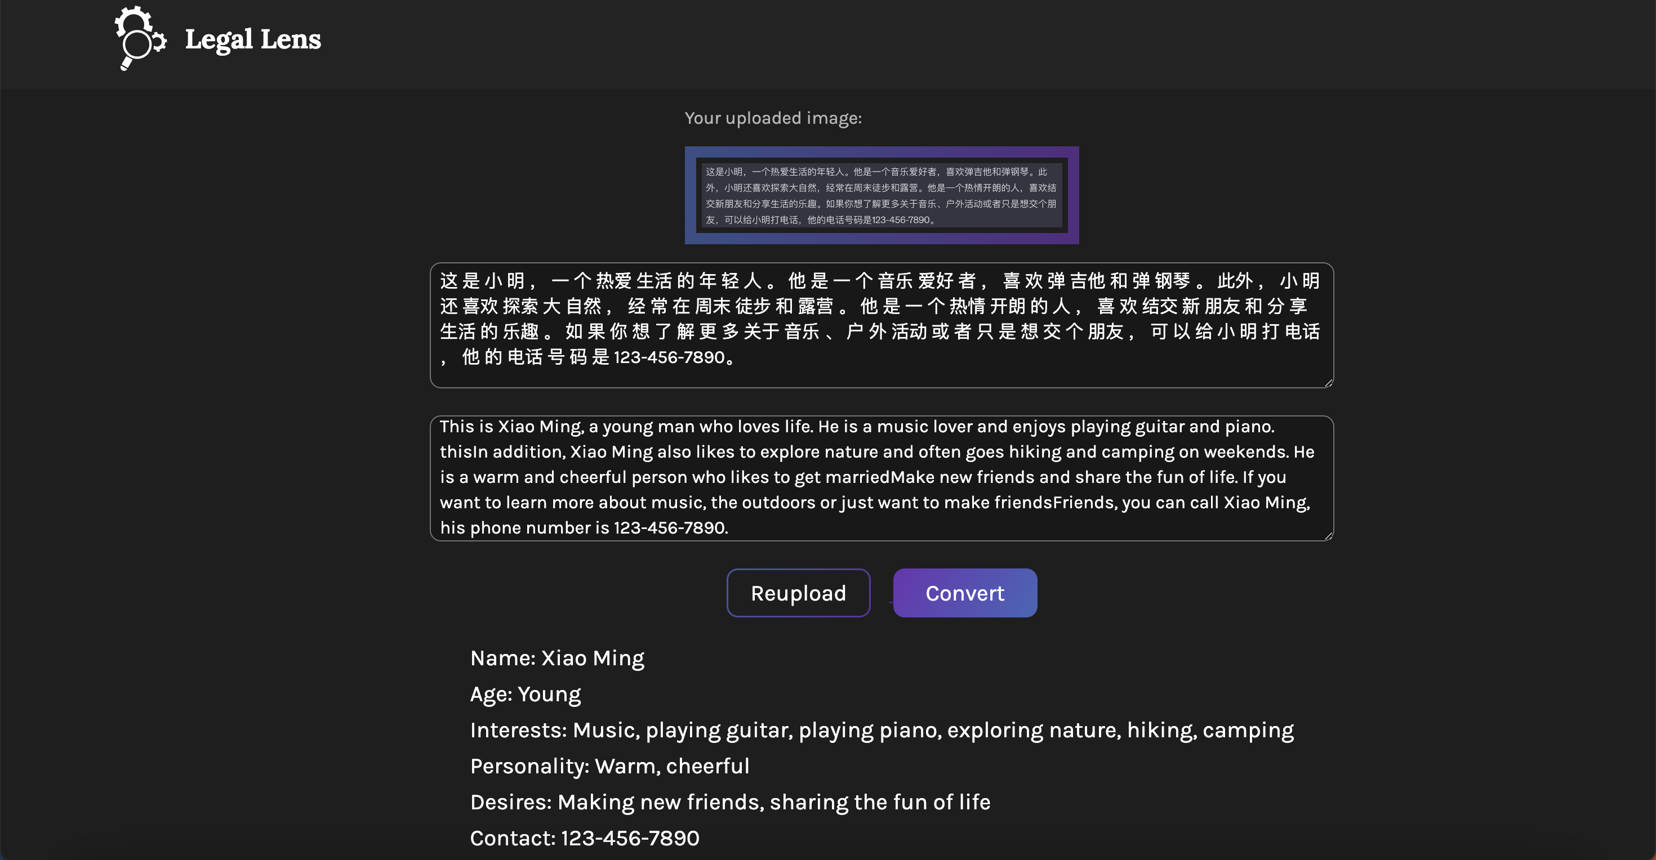Click the Interests line of results
This screenshot has height=860, width=1656.
point(882,729)
